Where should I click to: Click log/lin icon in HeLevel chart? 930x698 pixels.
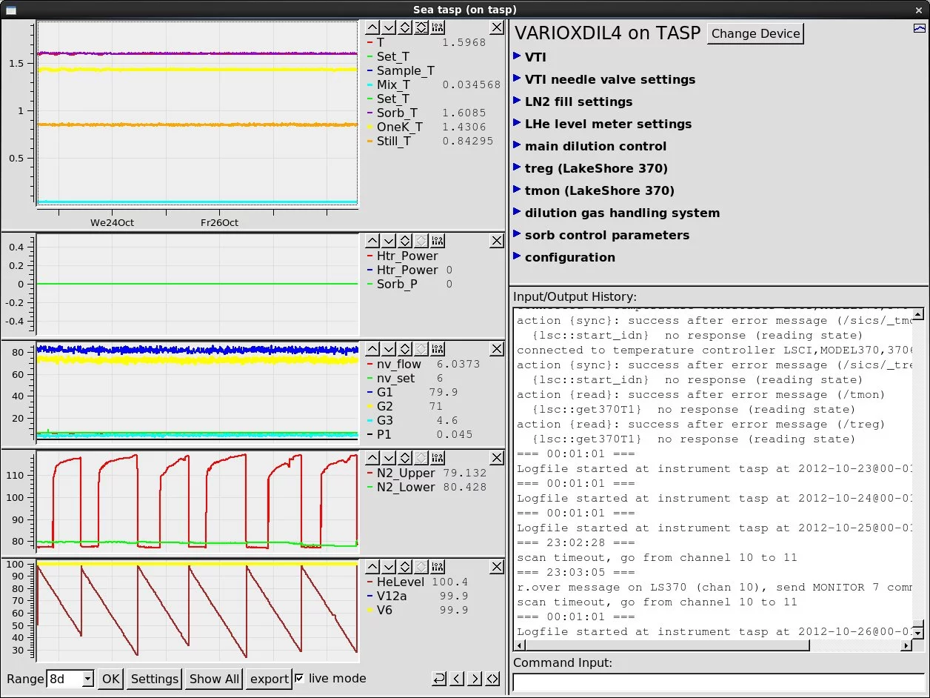(438, 567)
